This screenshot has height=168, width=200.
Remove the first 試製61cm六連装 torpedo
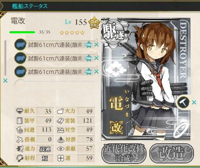[96, 45]
